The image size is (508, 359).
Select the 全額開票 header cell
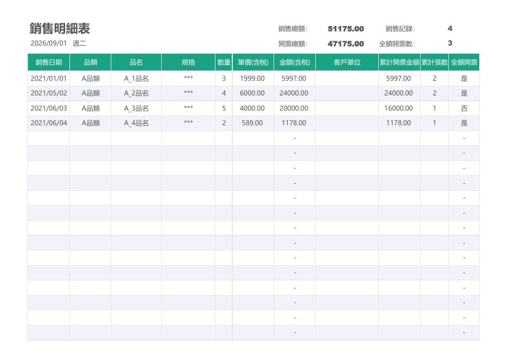(464, 62)
